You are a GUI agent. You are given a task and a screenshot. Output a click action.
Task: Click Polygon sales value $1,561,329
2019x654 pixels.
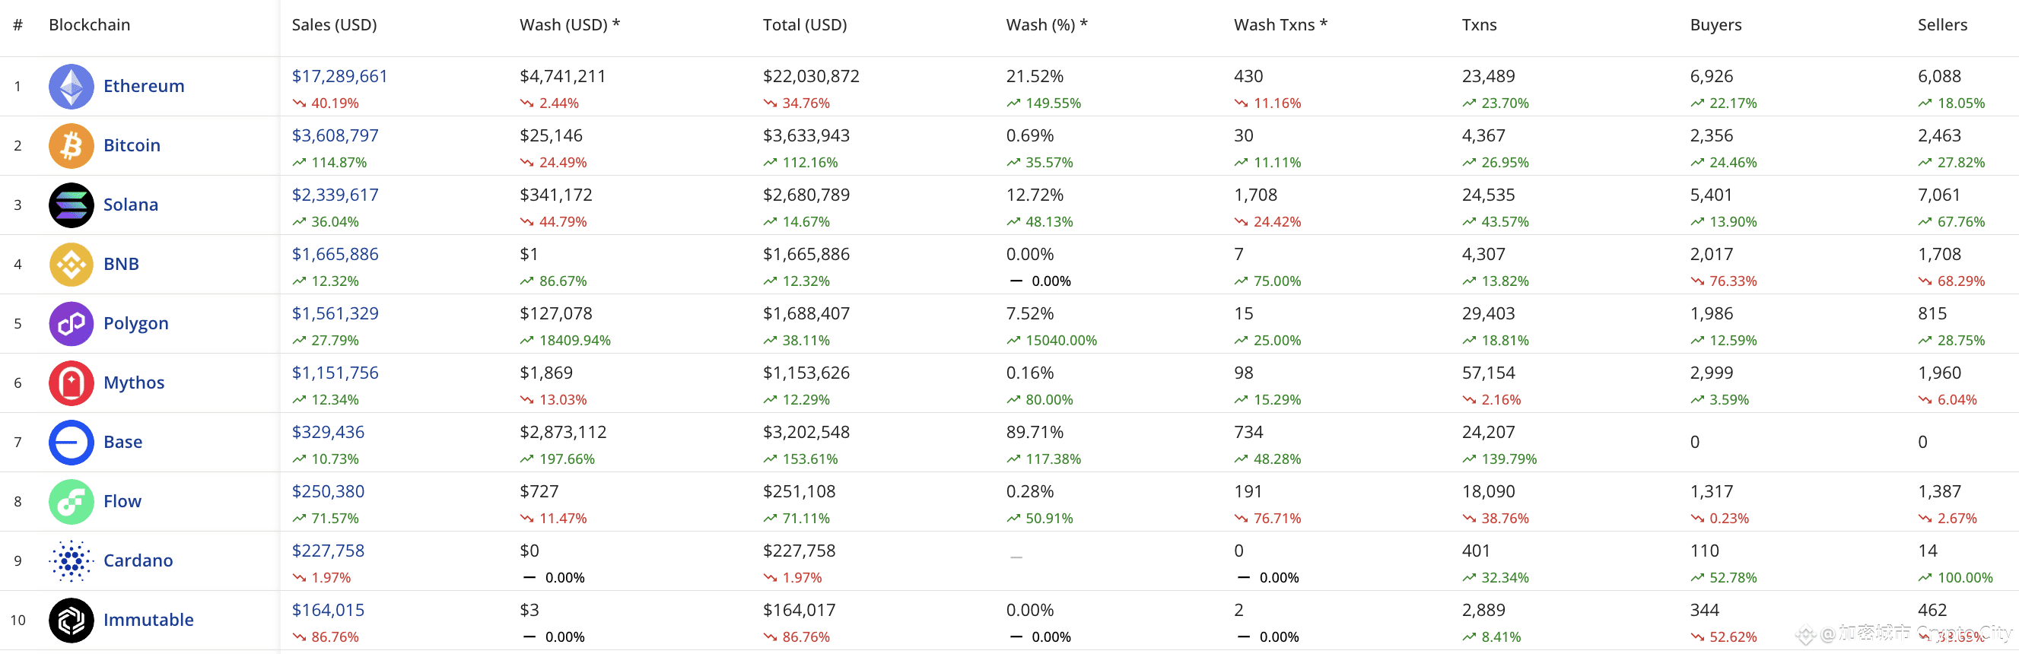coord(335,314)
